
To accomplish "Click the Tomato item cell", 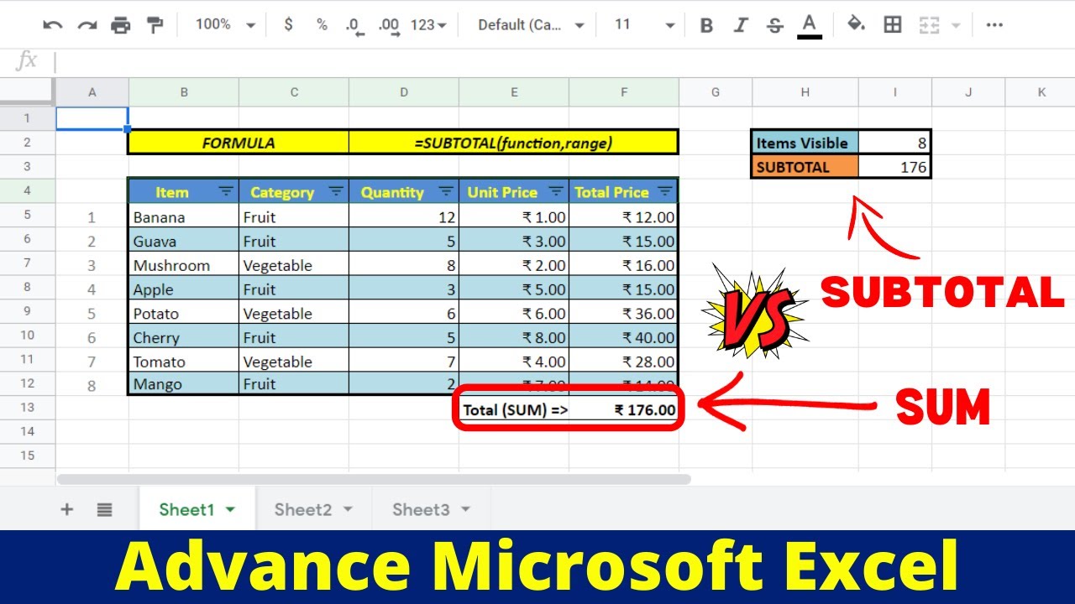I will coord(184,362).
